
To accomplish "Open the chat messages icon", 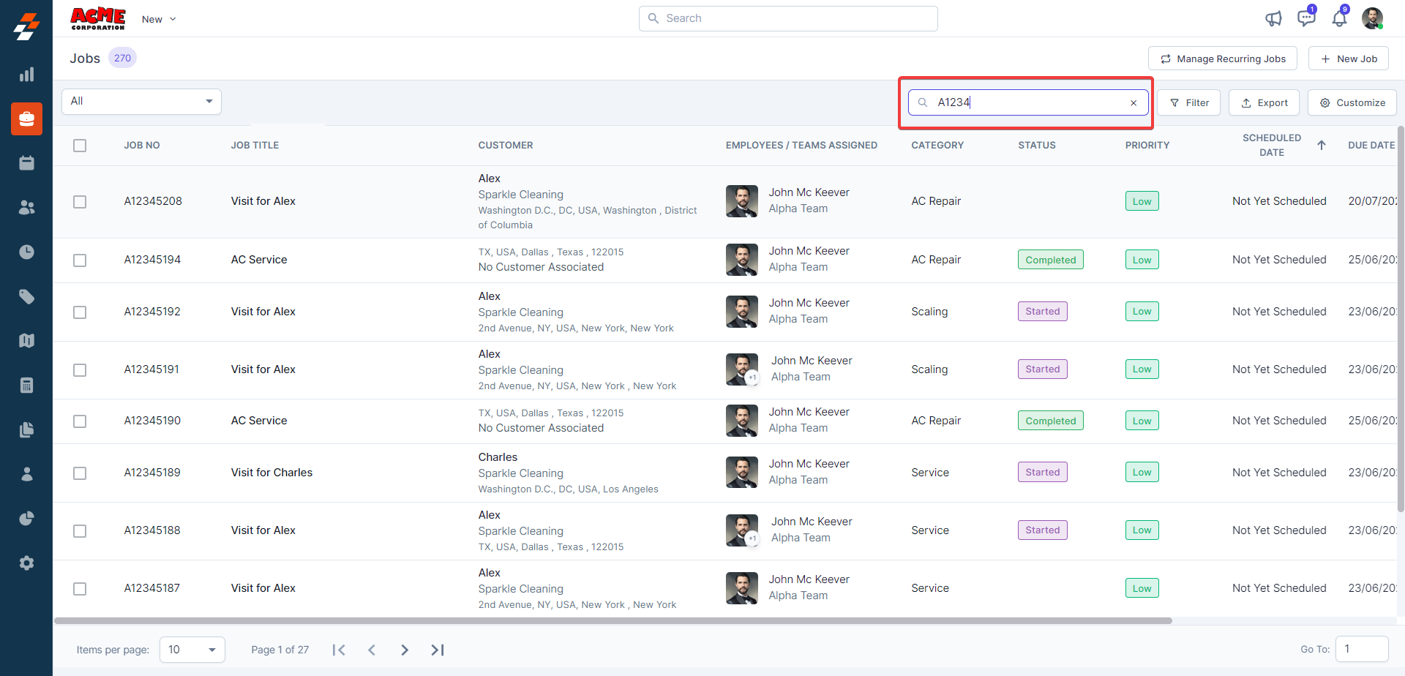I will 1305,18.
